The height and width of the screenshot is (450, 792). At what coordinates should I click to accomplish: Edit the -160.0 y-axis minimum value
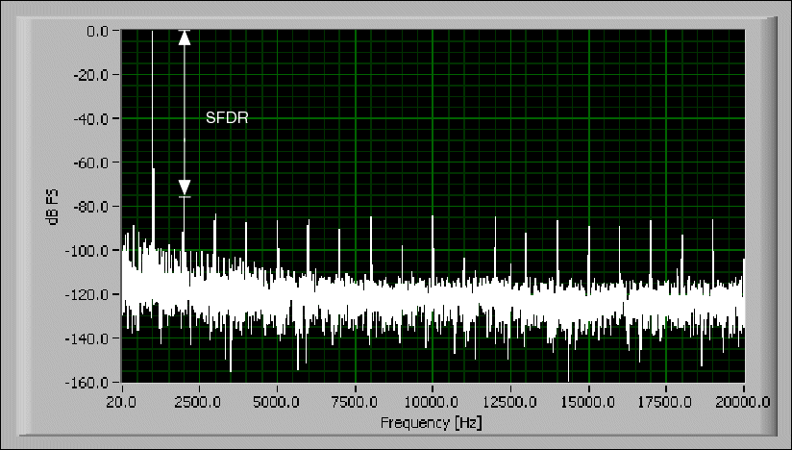(94, 383)
